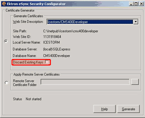
Task: Click the database server value (local)\SQLExpress
Action: coord(57,49)
